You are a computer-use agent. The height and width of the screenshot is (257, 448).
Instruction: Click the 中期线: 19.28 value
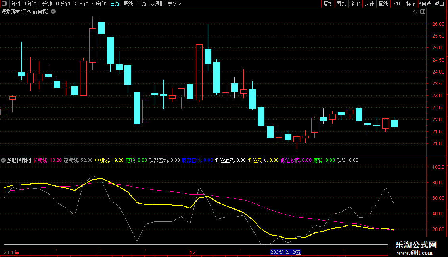[x=109, y=160]
